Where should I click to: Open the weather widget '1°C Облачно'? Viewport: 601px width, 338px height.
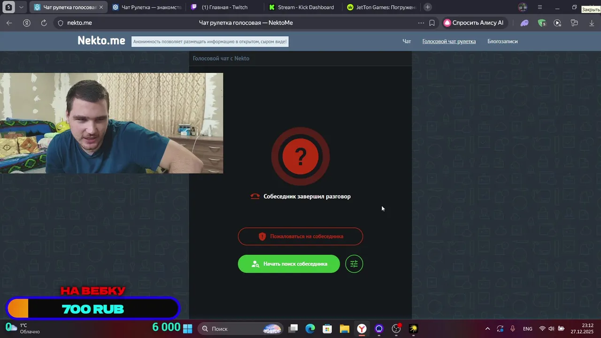pyautogui.click(x=23, y=329)
